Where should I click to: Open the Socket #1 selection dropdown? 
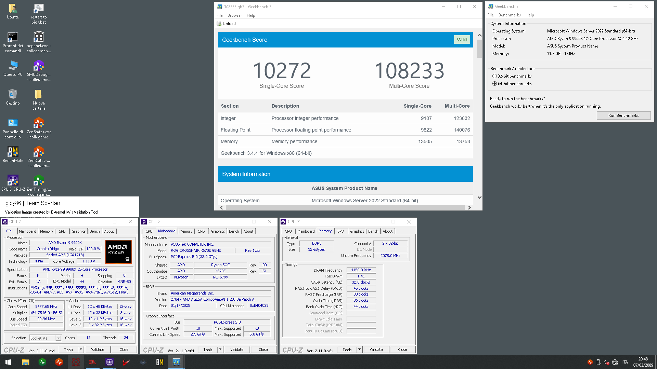pos(45,338)
